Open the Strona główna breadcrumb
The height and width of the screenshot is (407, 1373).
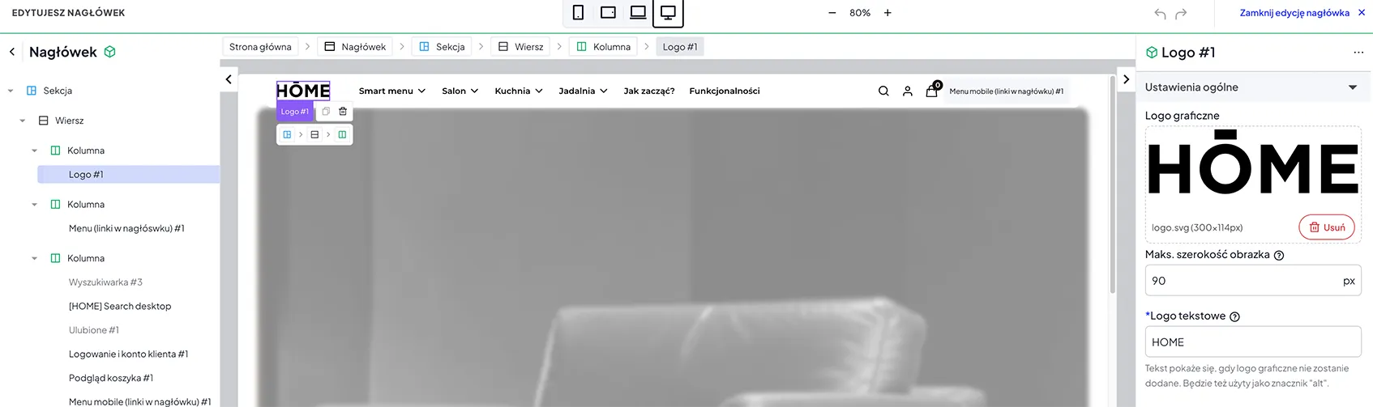[x=260, y=47]
